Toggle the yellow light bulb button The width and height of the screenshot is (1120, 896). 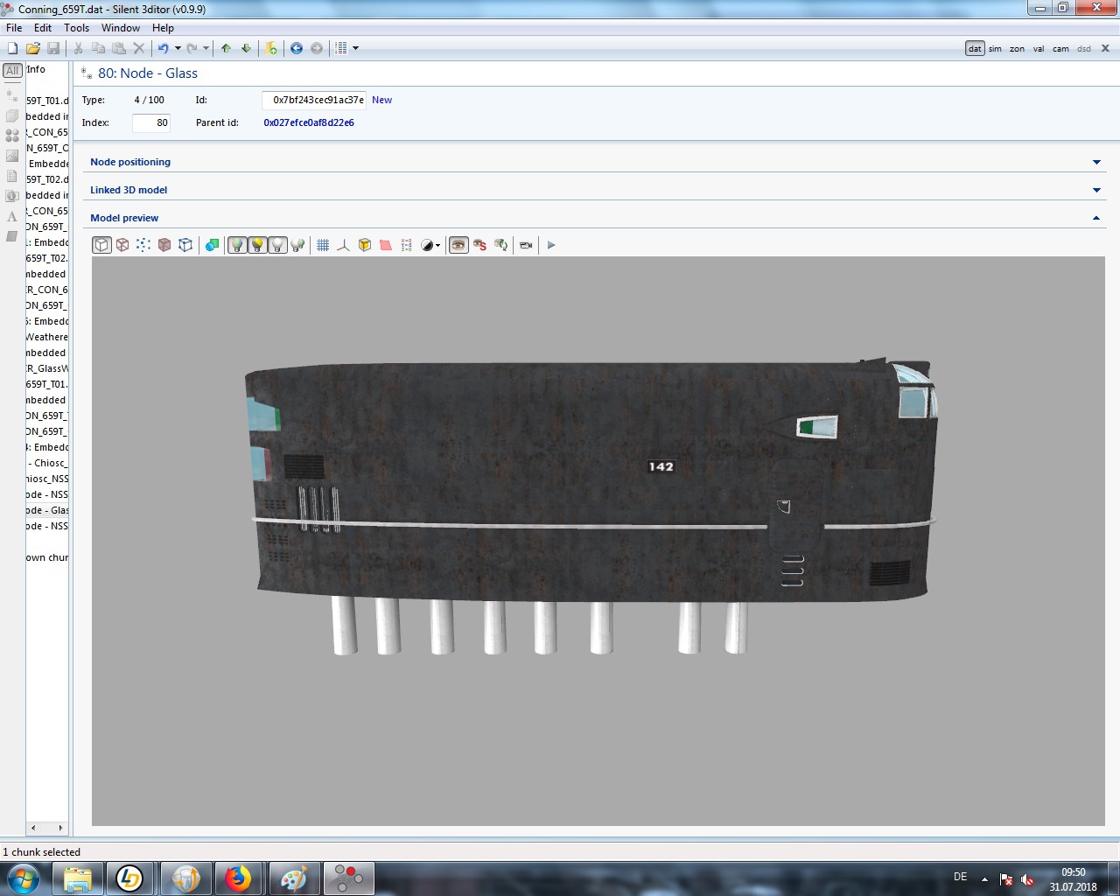pos(257,245)
